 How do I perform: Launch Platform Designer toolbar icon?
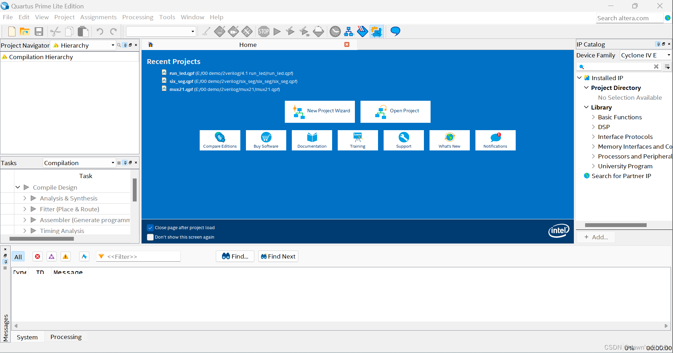tap(377, 31)
